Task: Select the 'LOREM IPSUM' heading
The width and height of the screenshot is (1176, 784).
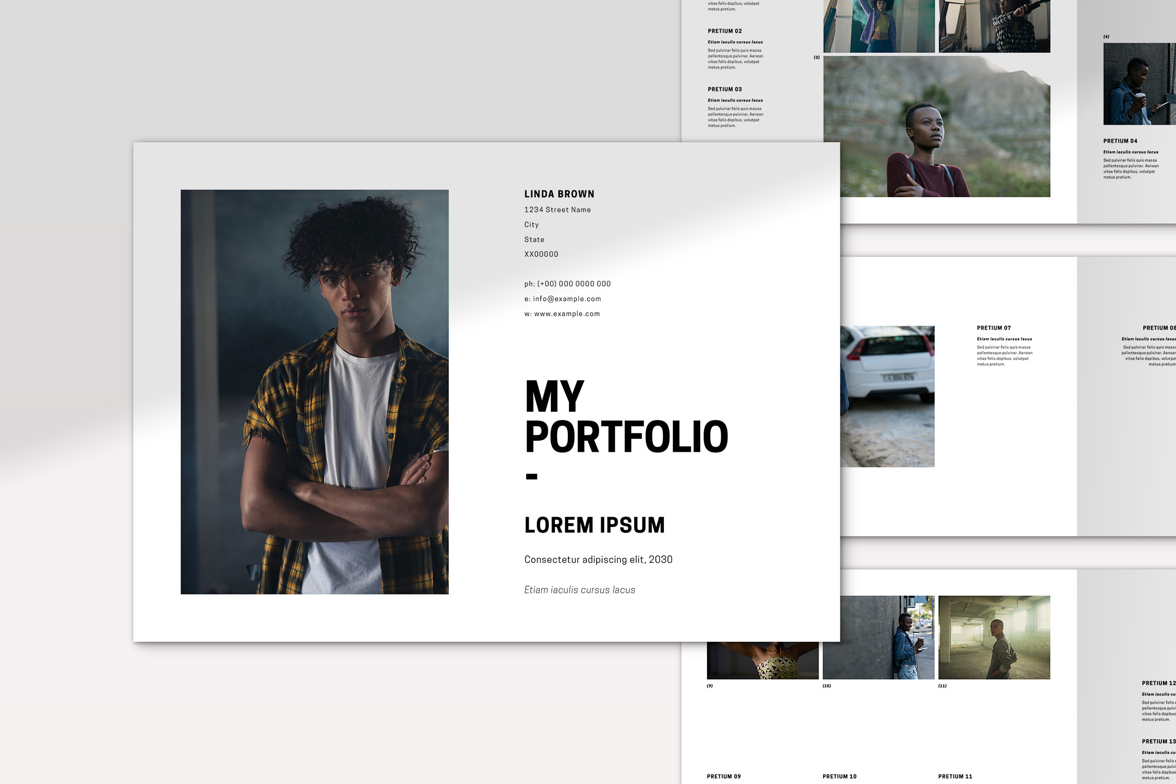Action: [595, 525]
